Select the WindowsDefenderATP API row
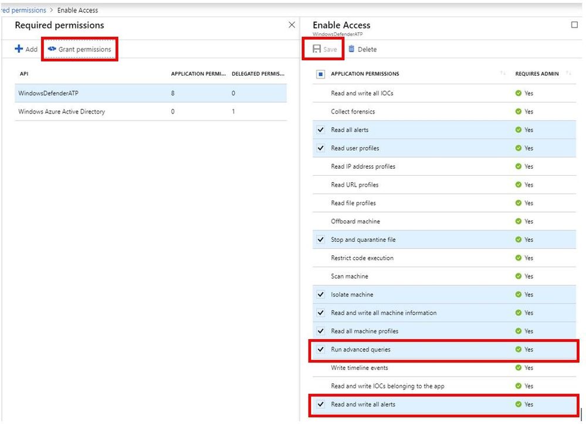586x424 pixels. (x=151, y=93)
